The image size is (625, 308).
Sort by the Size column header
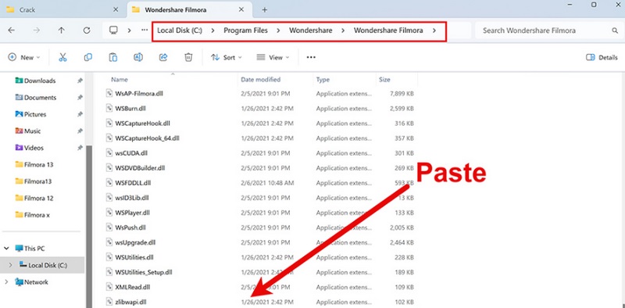pyautogui.click(x=384, y=80)
